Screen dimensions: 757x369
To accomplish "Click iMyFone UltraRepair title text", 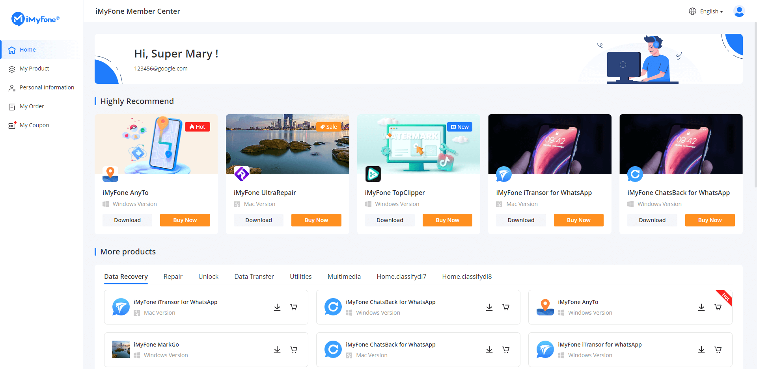I will 265,193.
